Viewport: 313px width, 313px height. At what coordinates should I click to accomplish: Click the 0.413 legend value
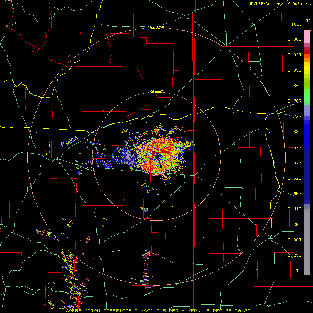tap(295, 209)
